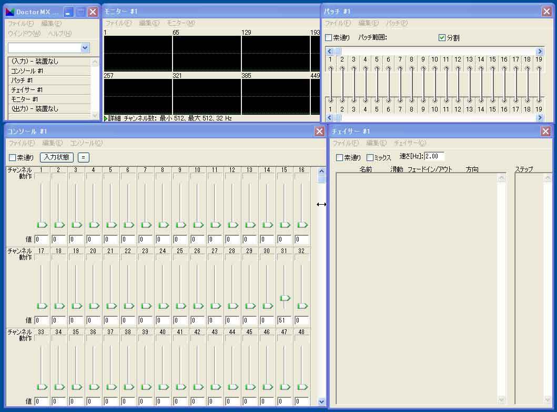This screenshot has width=557, height=412.
Task: Click the right arrow of the top Patch scrollbar
Action: [539, 51]
